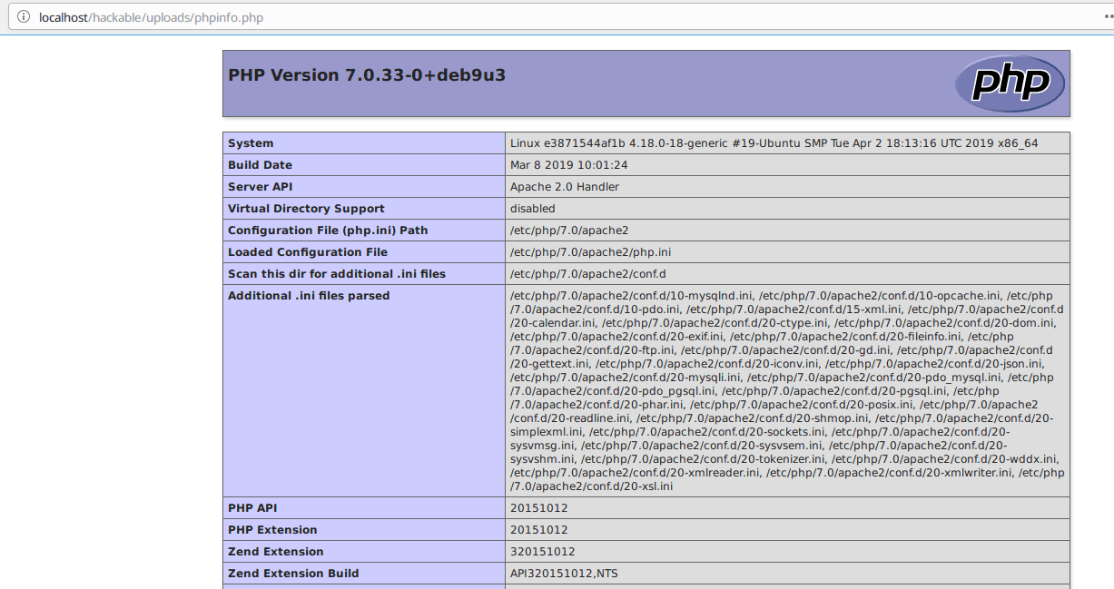Click the API320151012,NTS value
This screenshot has width=1114, height=589.
565,574
